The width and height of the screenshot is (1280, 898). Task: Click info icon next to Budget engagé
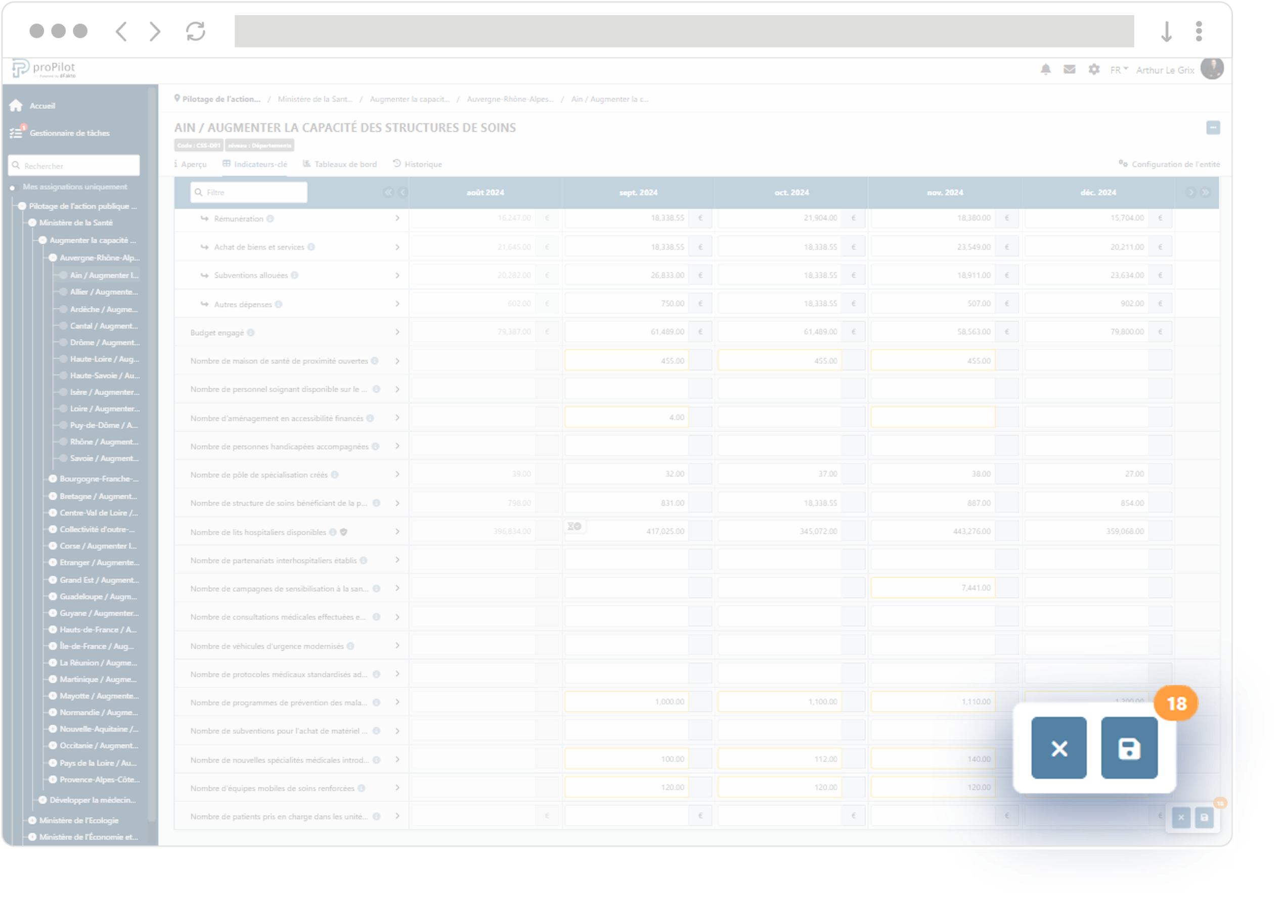[251, 333]
